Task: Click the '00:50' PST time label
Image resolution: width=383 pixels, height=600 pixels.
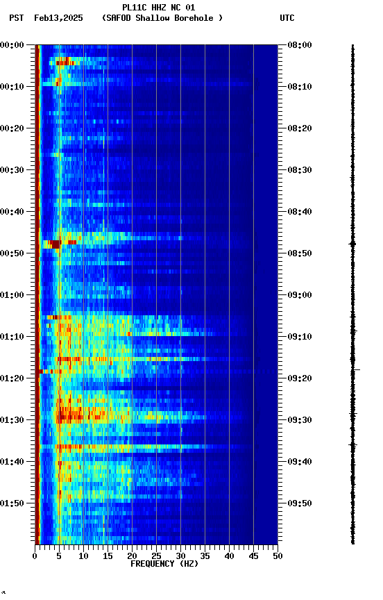Action: 12,253
